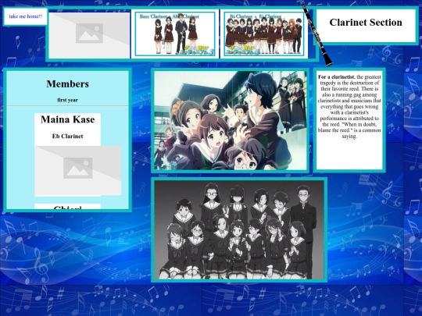Click the Clarinet Section heading

pos(366,23)
